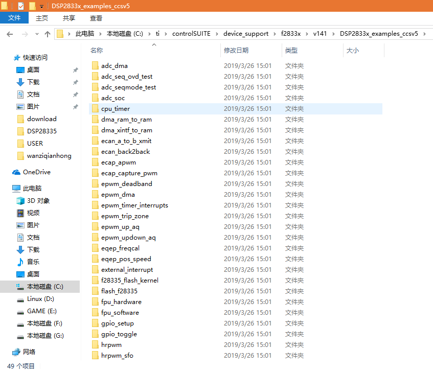Click the Forward navigation arrow

25,34
